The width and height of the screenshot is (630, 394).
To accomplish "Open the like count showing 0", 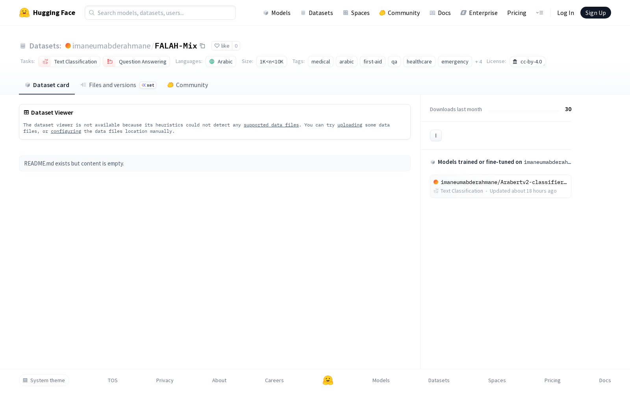I will pos(236,46).
